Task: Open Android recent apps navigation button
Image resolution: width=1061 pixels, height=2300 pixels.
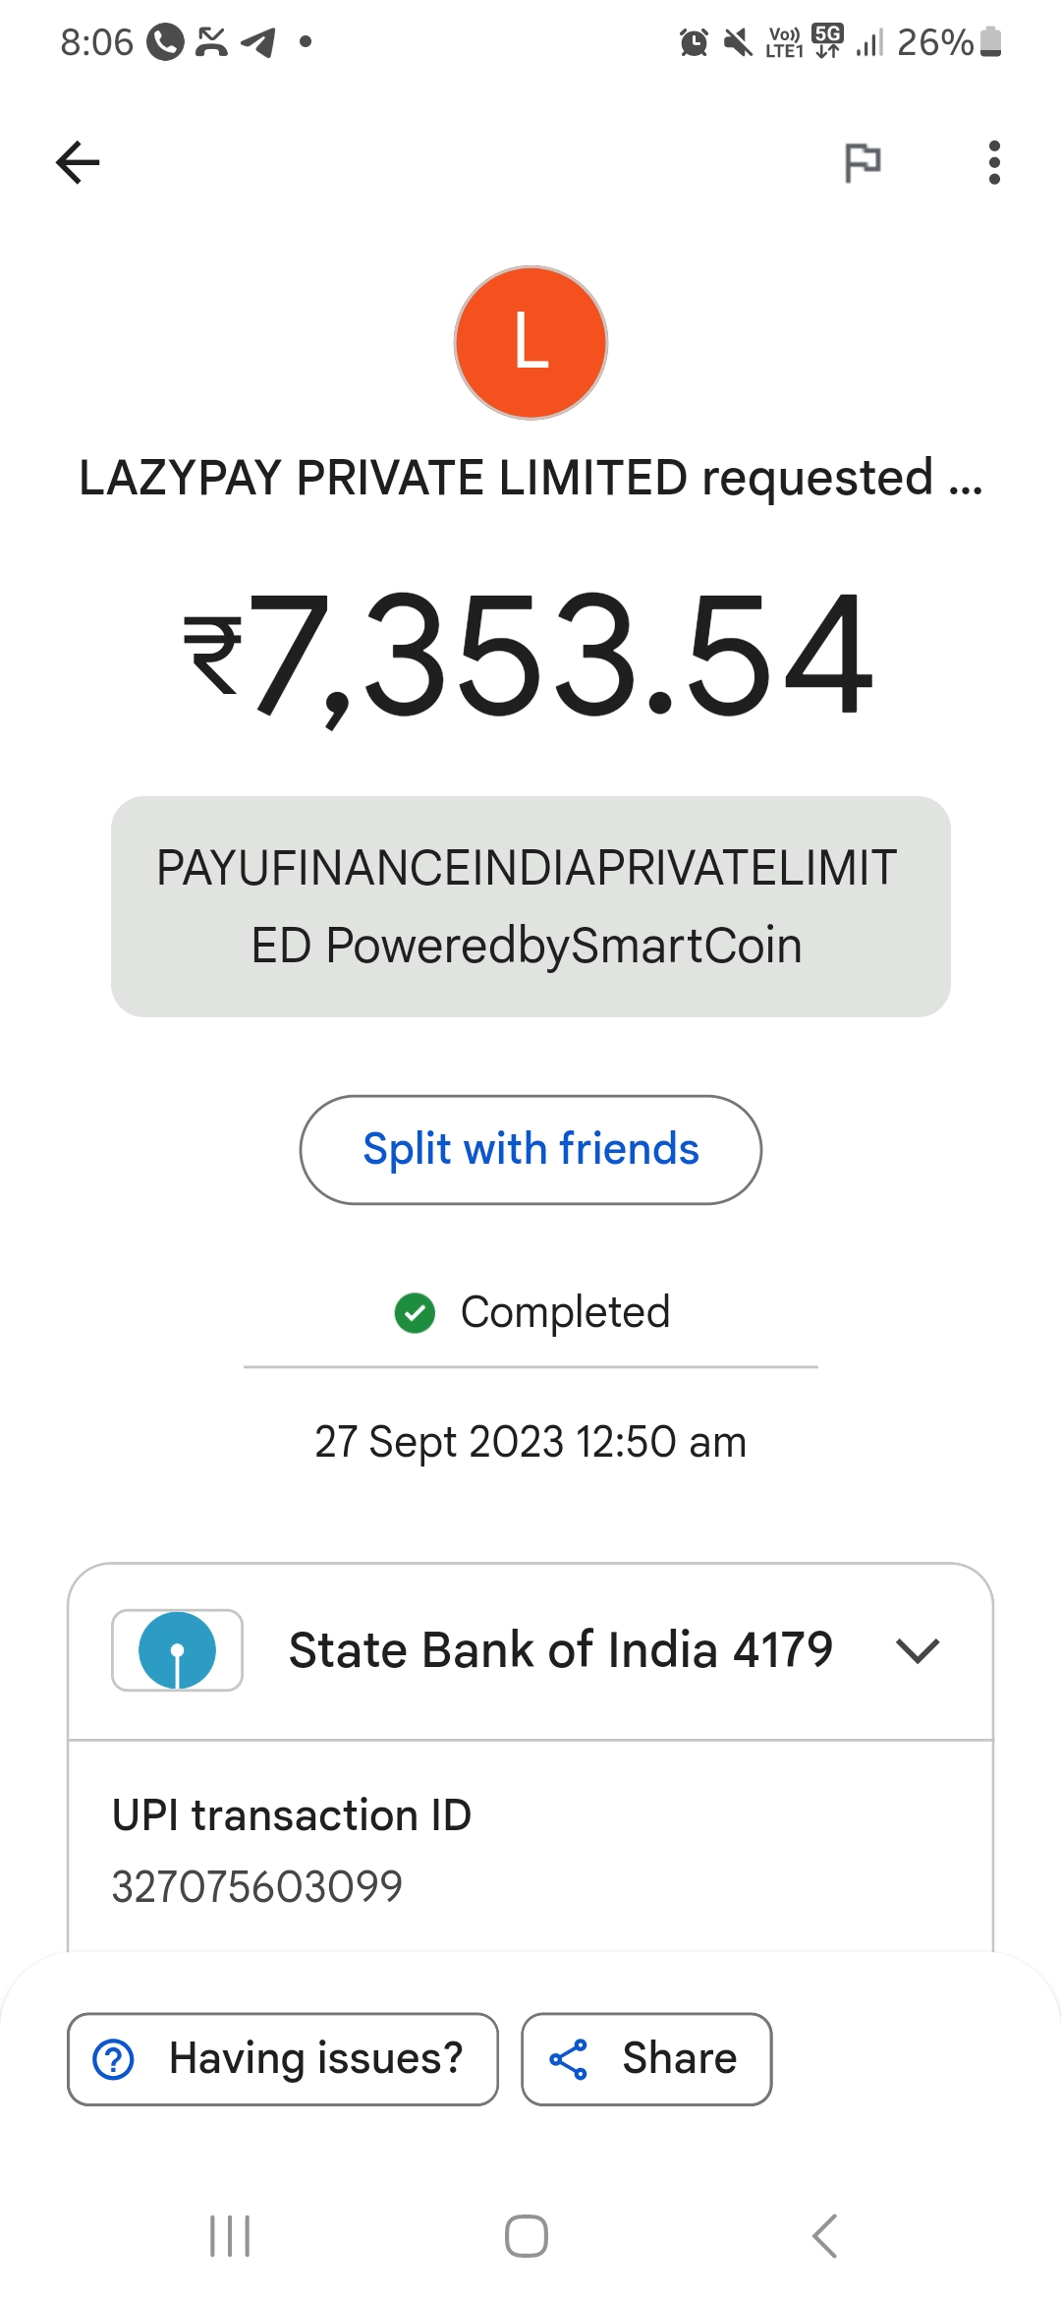Action: tap(231, 2236)
